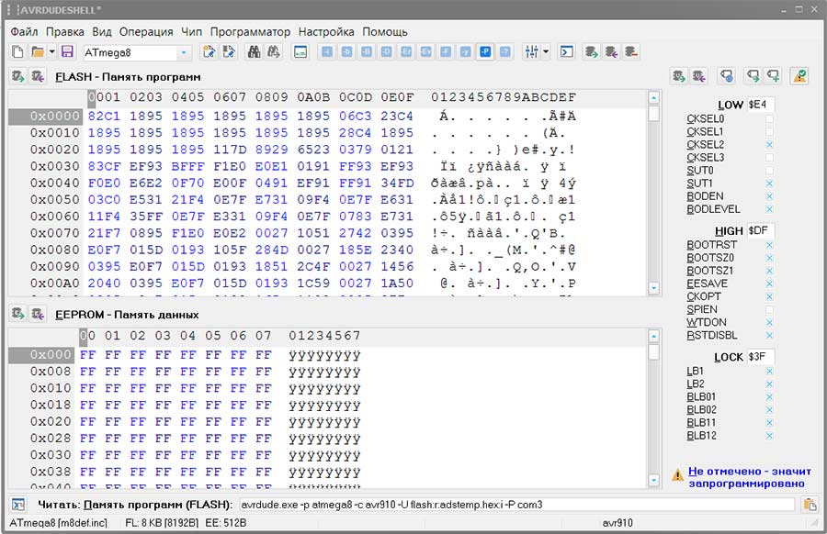This screenshot has width=827, height=534.
Task: Click the fuse panel icon with blue circle
Action: (x=727, y=76)
